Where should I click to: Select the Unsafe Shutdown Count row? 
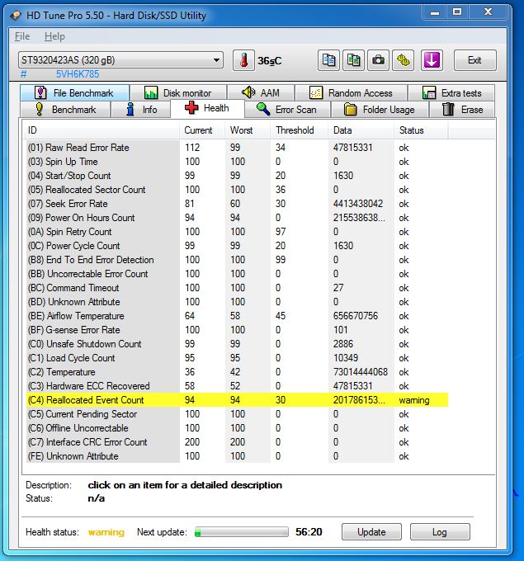236,344
